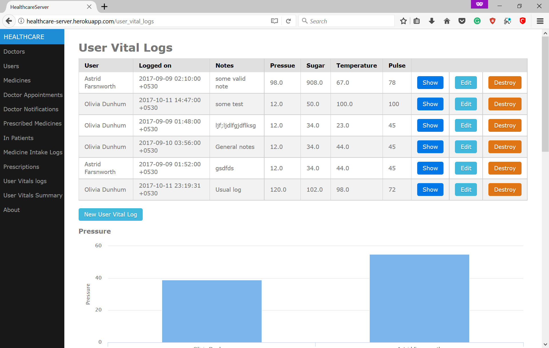Screen dimensions: 549x348
Task: Select Medicine Intake Logs sidebar item
Action: 33,152
